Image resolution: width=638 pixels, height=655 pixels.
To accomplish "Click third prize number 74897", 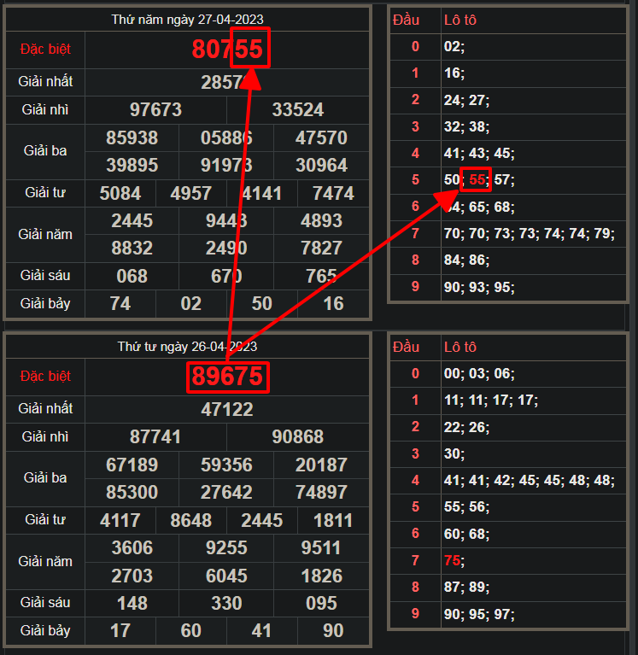I will pyautogui.click(x=321, y=493).
